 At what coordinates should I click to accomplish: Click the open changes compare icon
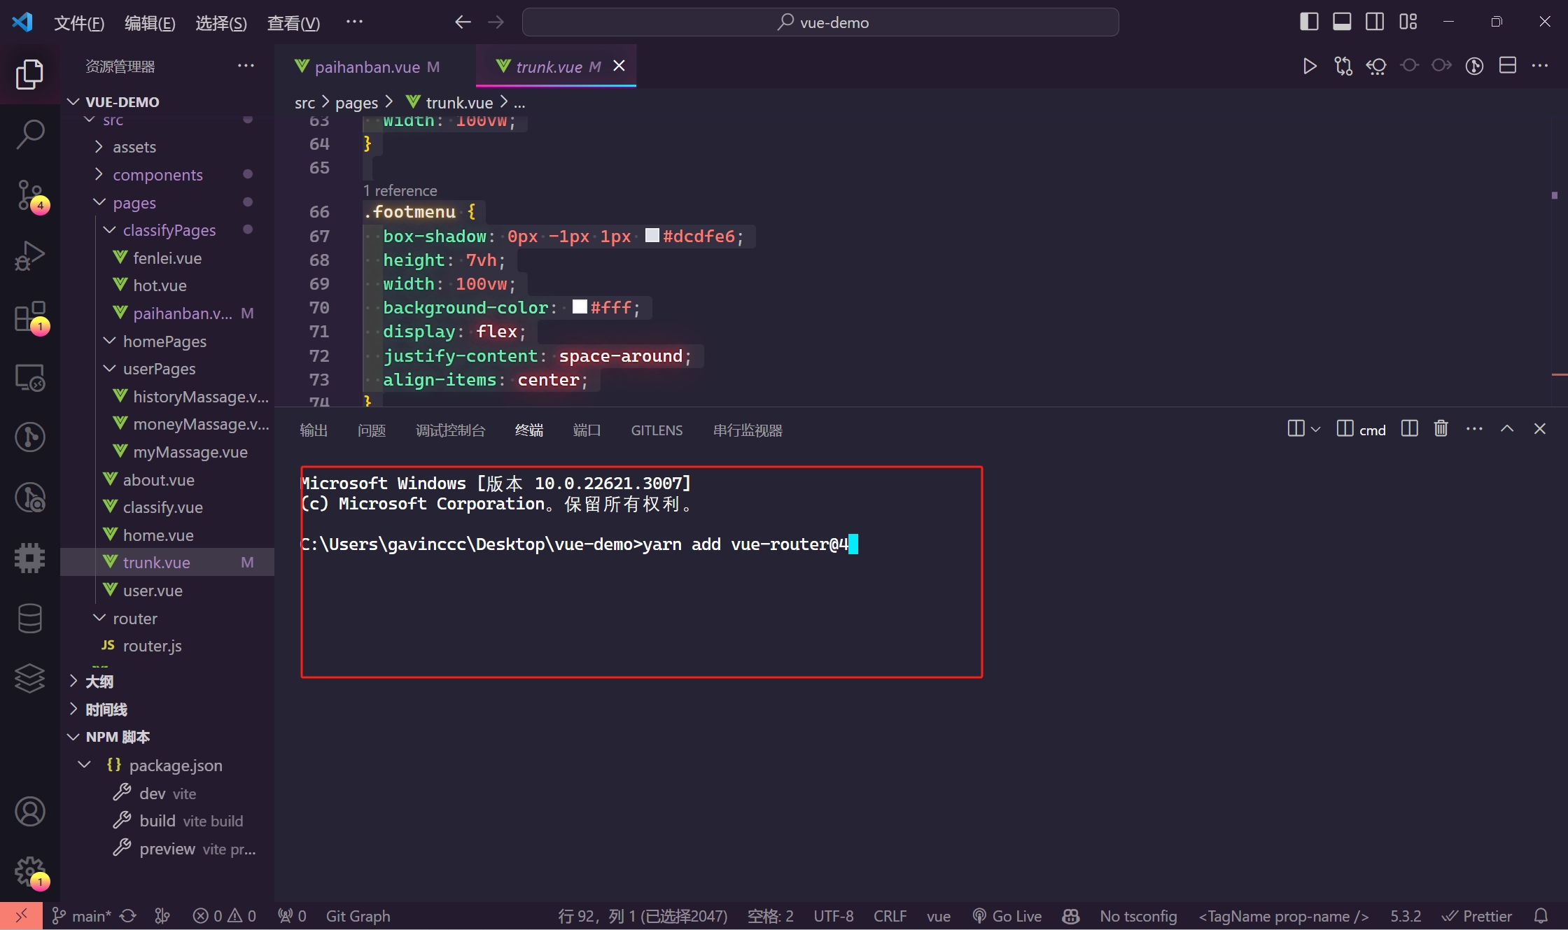[1343, 66]
